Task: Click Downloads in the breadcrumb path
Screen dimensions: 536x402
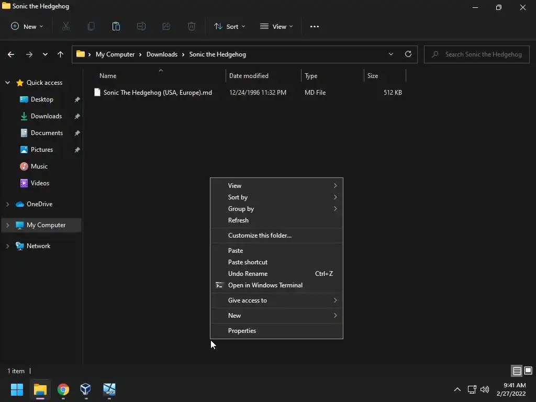Action: [x=162, y=54]
